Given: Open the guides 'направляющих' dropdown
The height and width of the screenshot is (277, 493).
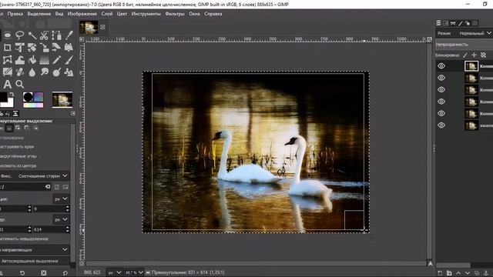Looking at the screenshot, I should [x=35, y=249].
